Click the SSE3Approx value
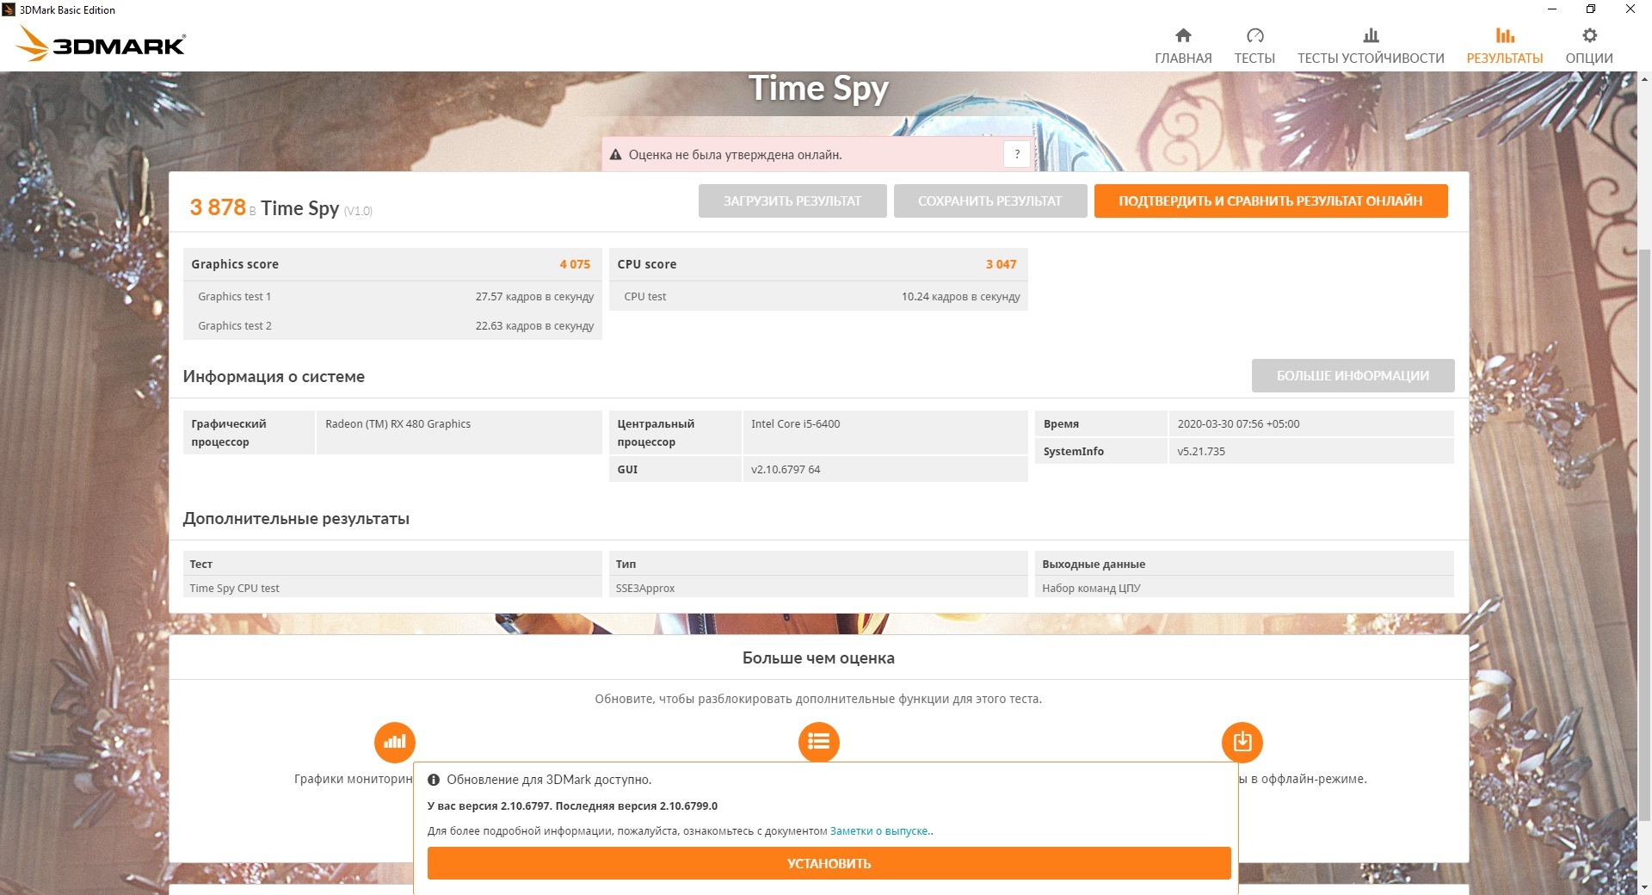The image size is (1652, 895). tap(645, 588)
